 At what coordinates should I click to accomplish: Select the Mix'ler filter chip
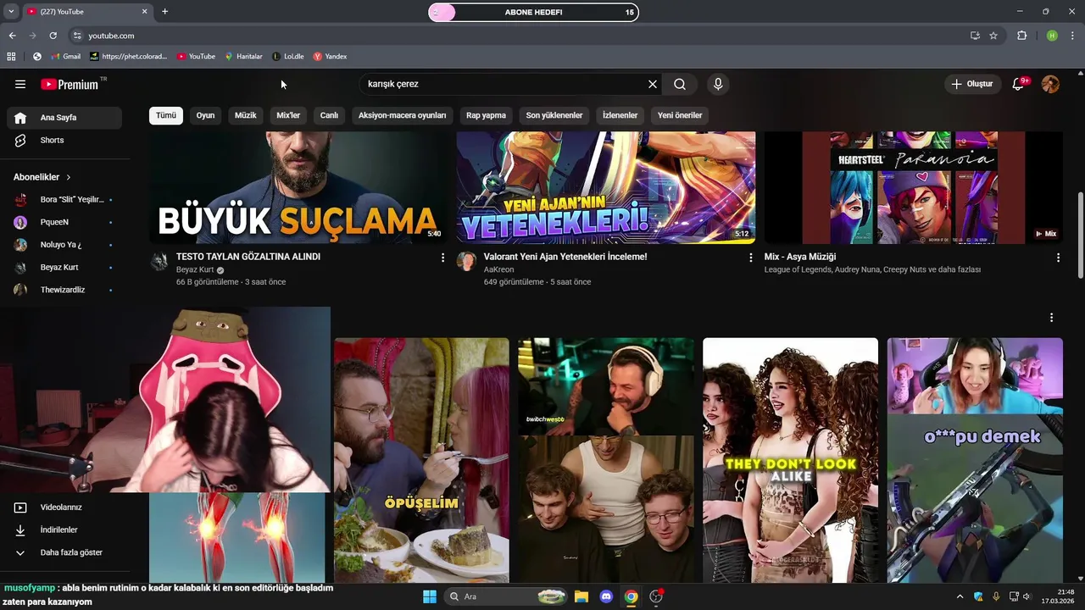click(288, 115)
